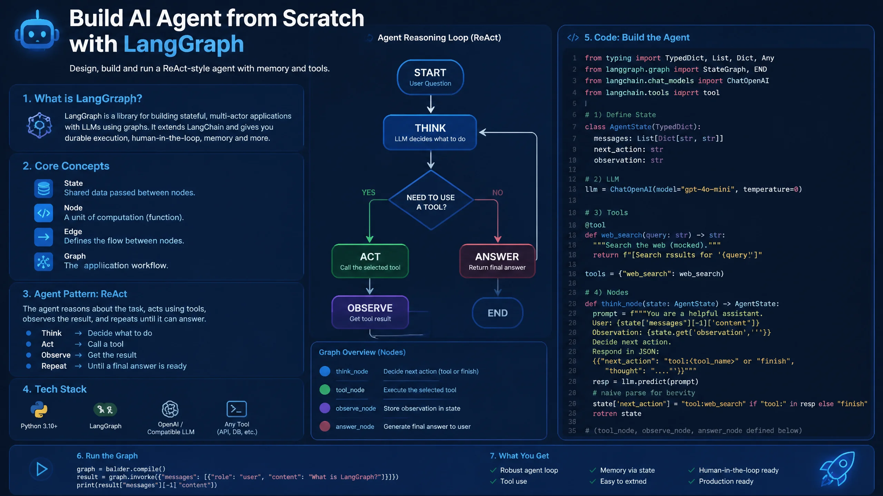883x496 pixels.
Task: Click the checkmark beside "Robust agent loop"
Action: tap(493, 471)
